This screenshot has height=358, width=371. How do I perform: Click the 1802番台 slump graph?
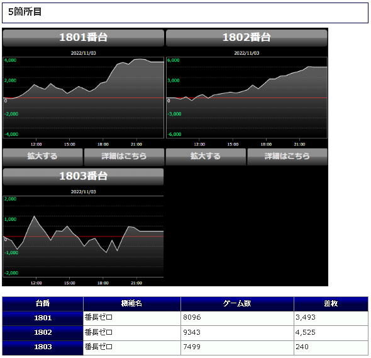point(246,98)
